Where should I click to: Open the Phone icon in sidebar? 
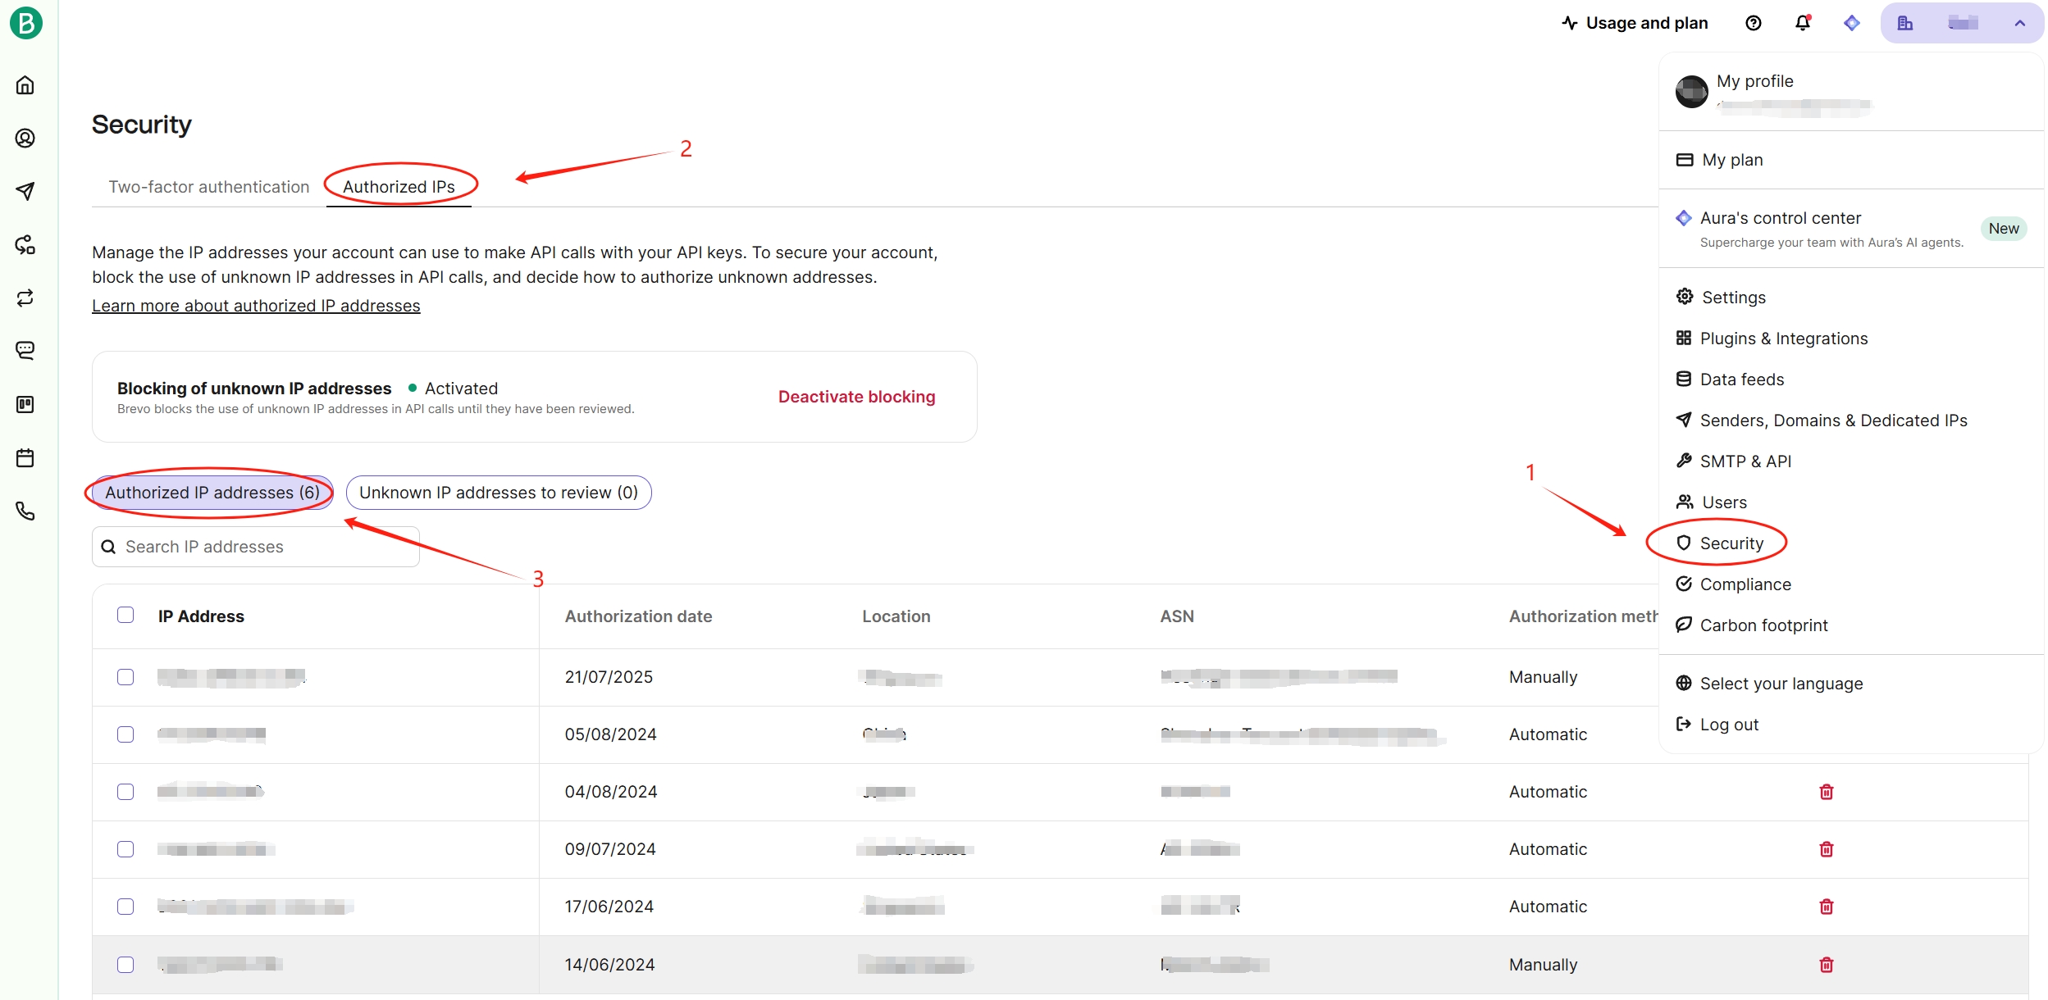pyautogui.click(x=25, y=511)
